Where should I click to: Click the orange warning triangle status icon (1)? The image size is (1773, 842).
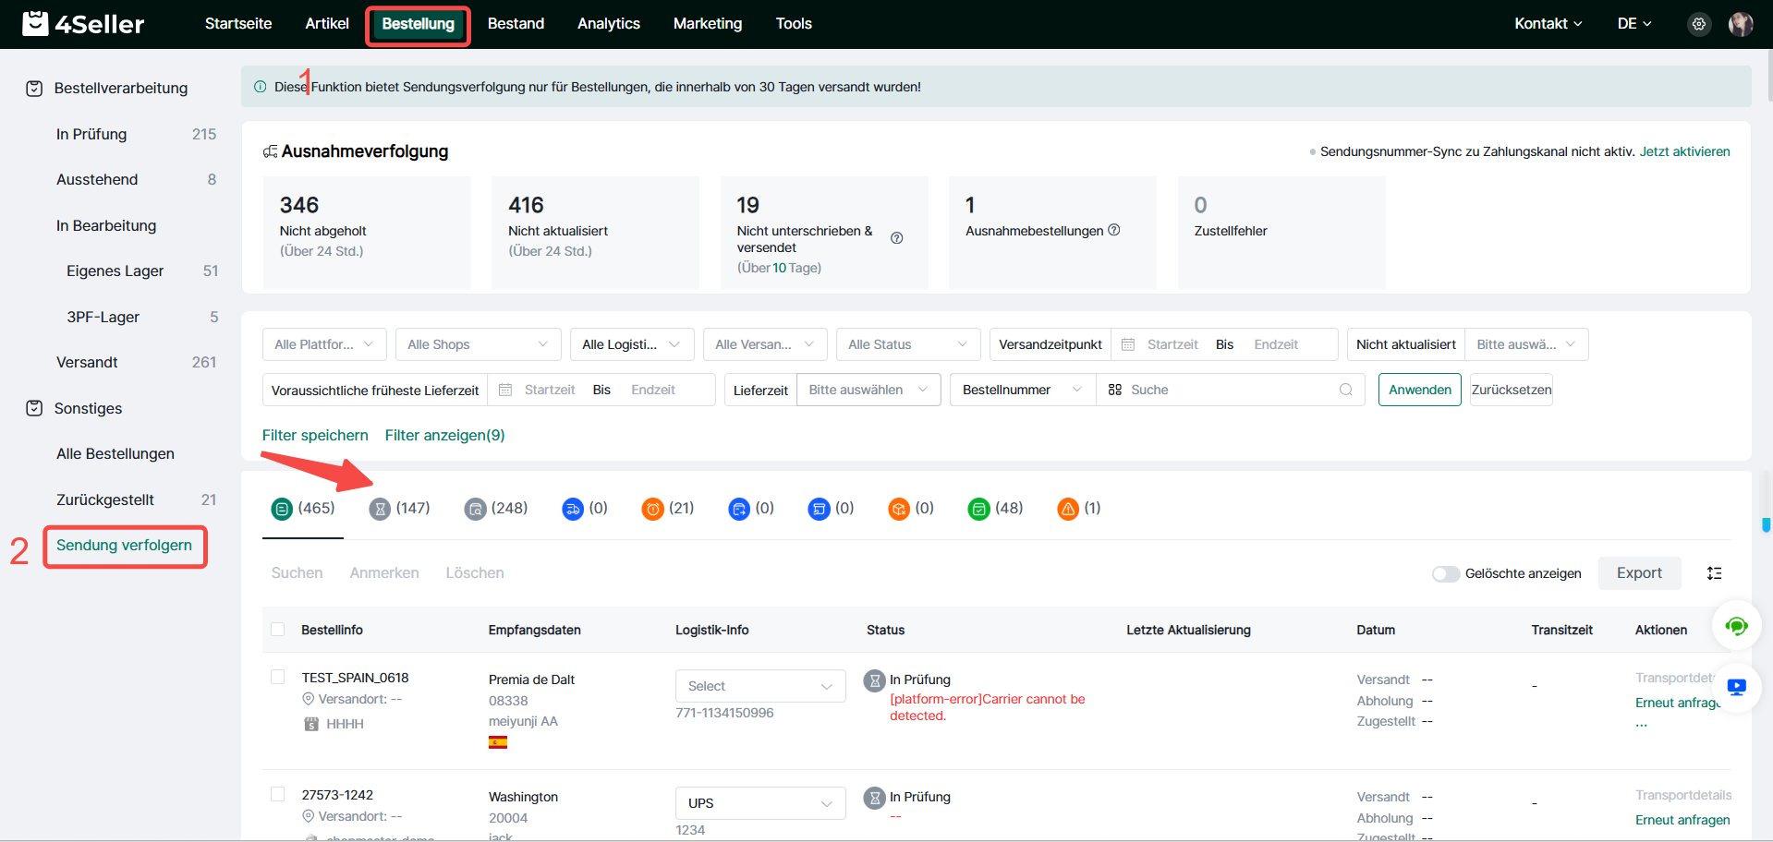click(1068, 509)
